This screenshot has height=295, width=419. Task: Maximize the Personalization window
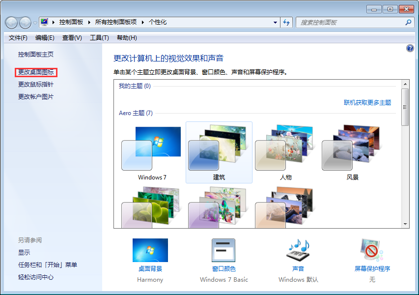(390, 9)
